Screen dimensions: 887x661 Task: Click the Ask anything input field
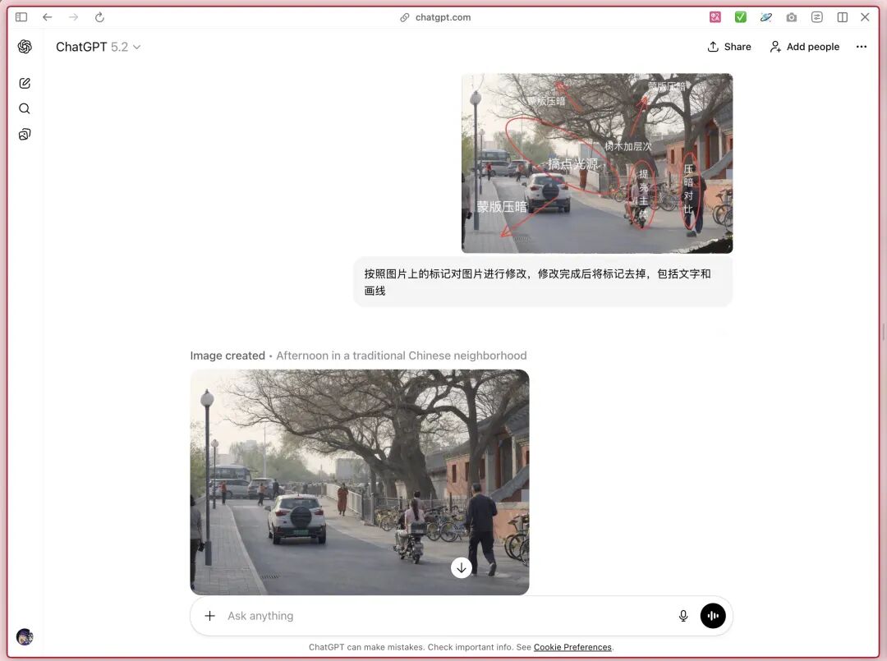coord(443,616)
